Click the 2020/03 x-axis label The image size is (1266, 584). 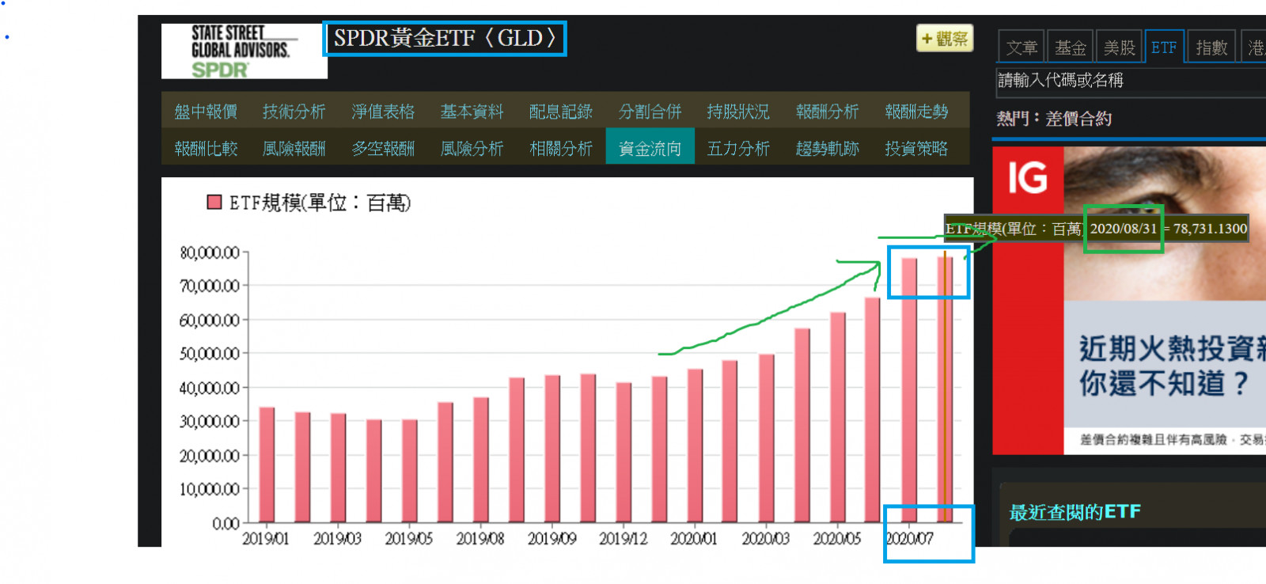coord(765,539)
